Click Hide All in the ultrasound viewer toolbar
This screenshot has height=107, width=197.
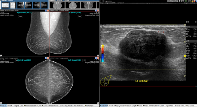click(x=104, y=106)
